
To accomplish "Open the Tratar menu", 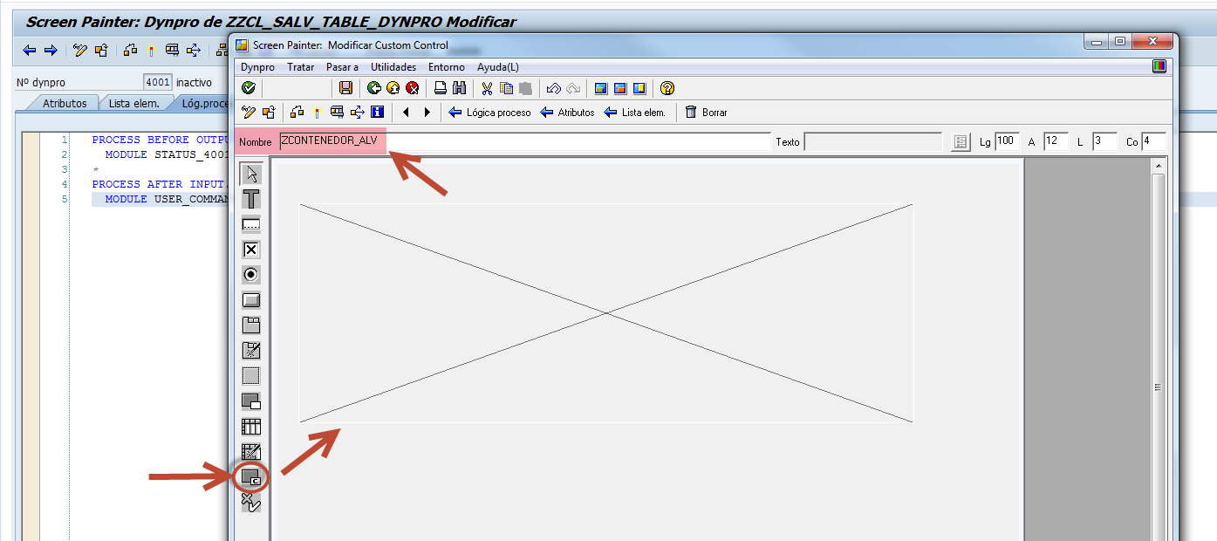I will pyautogui.click(x=301, y=67).
